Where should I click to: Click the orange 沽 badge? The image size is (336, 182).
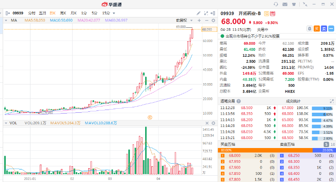[267, 13]
